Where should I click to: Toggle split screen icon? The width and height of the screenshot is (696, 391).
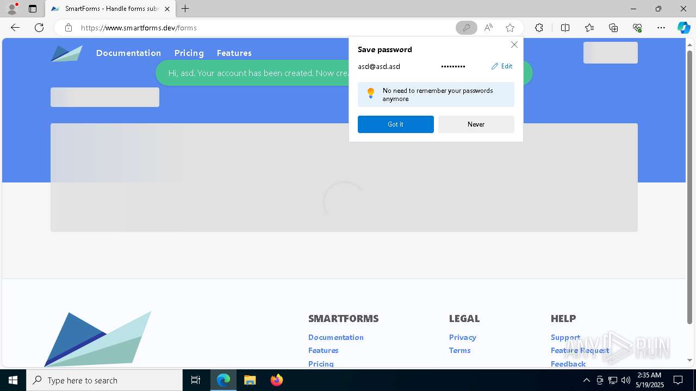coord(565,28)
